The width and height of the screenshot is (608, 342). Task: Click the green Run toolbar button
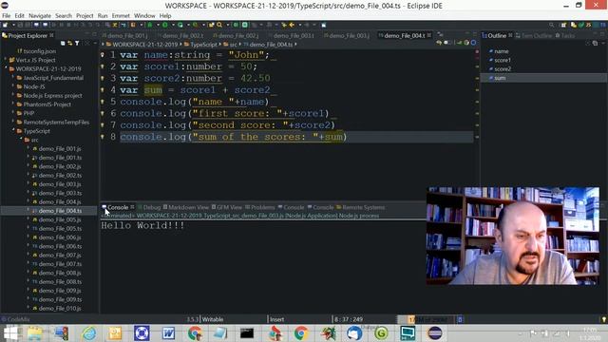click(164, 25)
